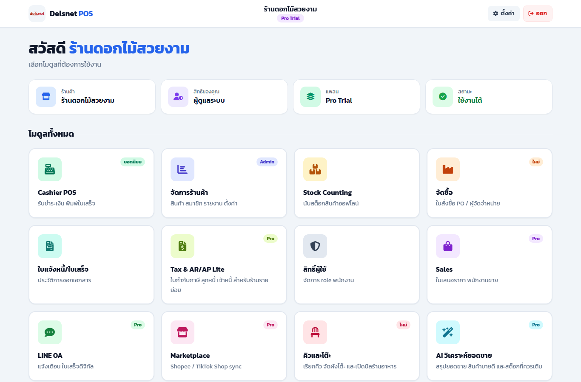The height and width of the screenshot is (382, 581).
Task: Click the ผู้ดูแลระบบ permission card
Action: 224,97
